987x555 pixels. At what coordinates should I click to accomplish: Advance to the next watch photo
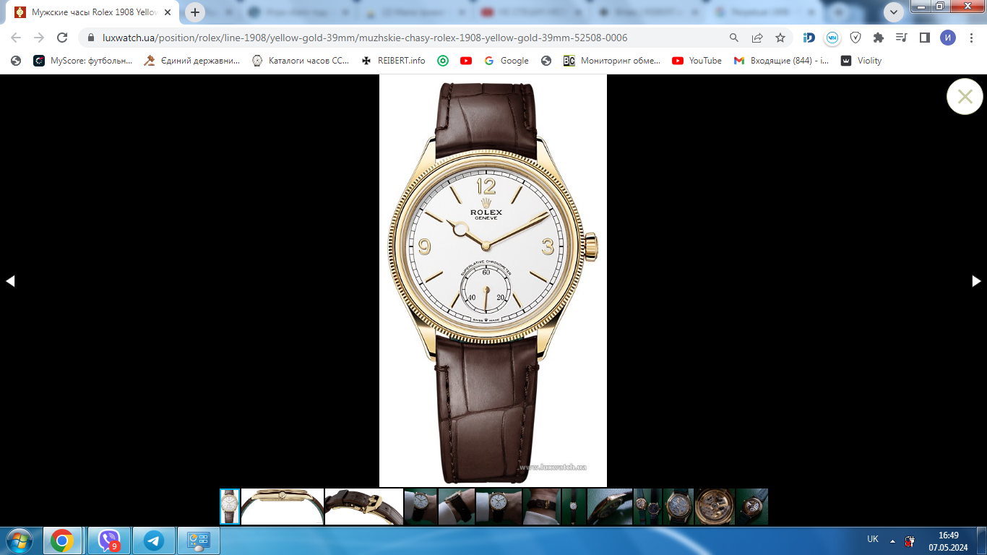976,281
